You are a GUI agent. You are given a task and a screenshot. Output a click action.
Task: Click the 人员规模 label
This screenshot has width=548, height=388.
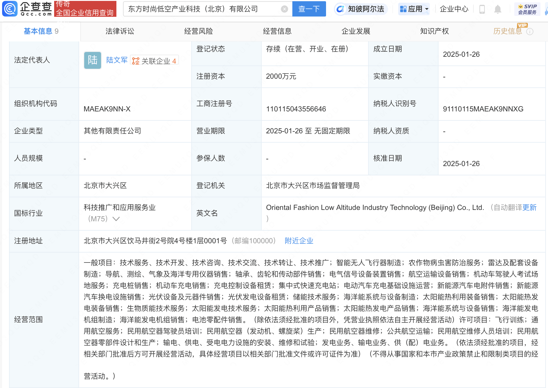point(28,158)
